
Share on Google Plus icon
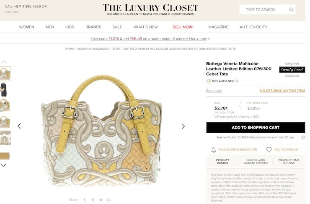pos(109,200)
